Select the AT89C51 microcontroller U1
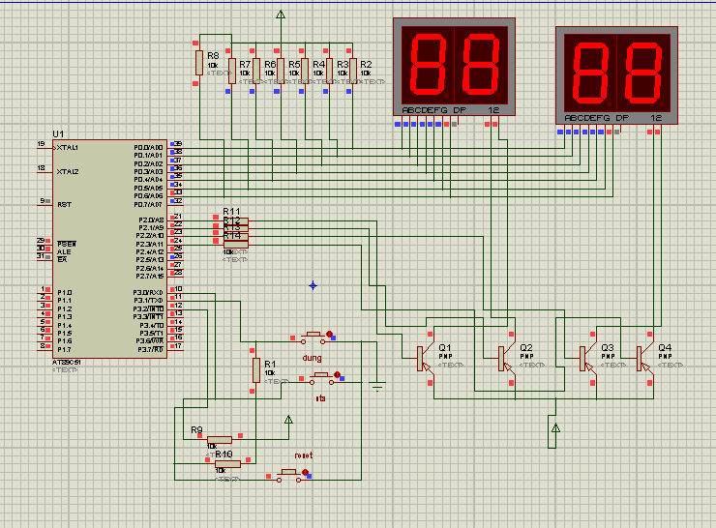The height and width of the screenshot is (528, 716). (111, 248)
